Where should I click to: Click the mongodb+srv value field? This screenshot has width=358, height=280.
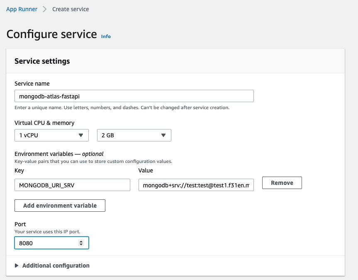[x=196, y=185]
